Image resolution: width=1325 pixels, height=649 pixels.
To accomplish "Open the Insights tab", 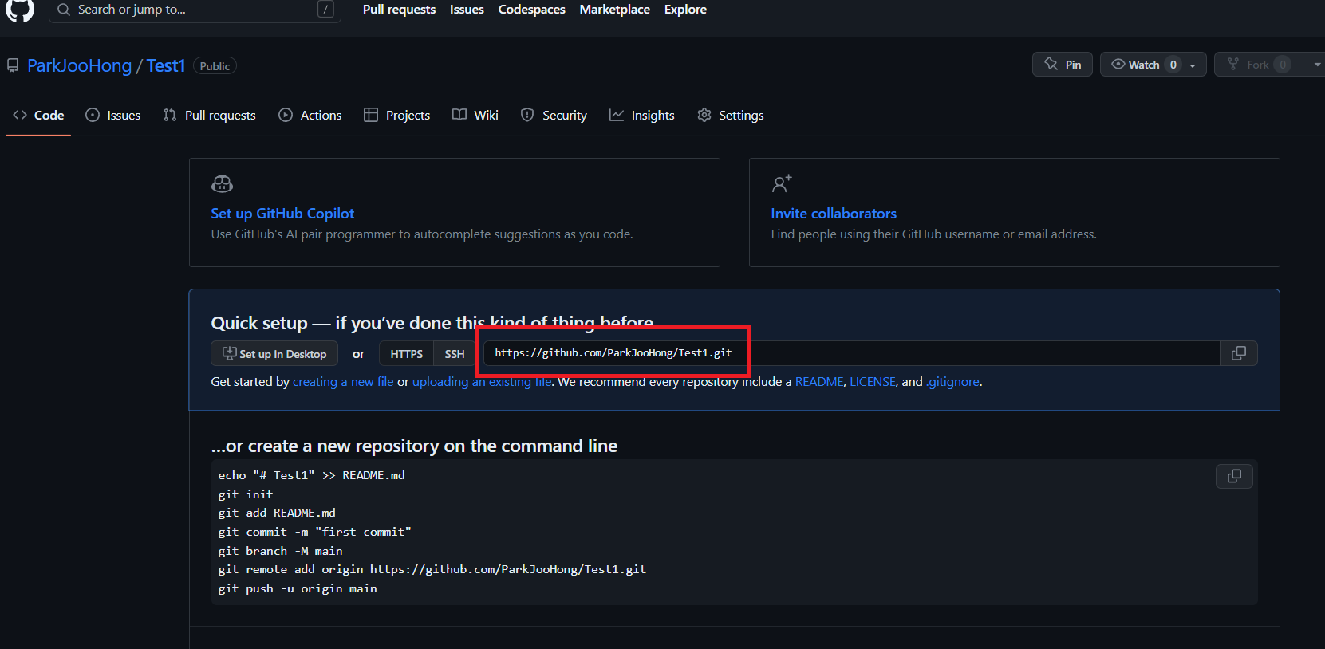I will point(642,116).
